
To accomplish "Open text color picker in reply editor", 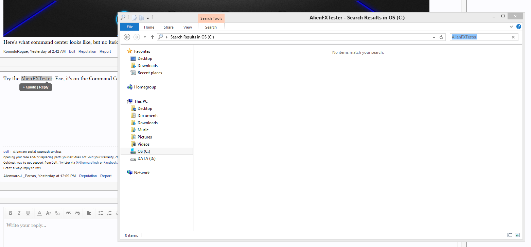I will coord(39,213).
